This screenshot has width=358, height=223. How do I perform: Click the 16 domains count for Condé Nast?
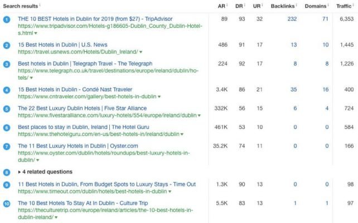tap(325, 89)
